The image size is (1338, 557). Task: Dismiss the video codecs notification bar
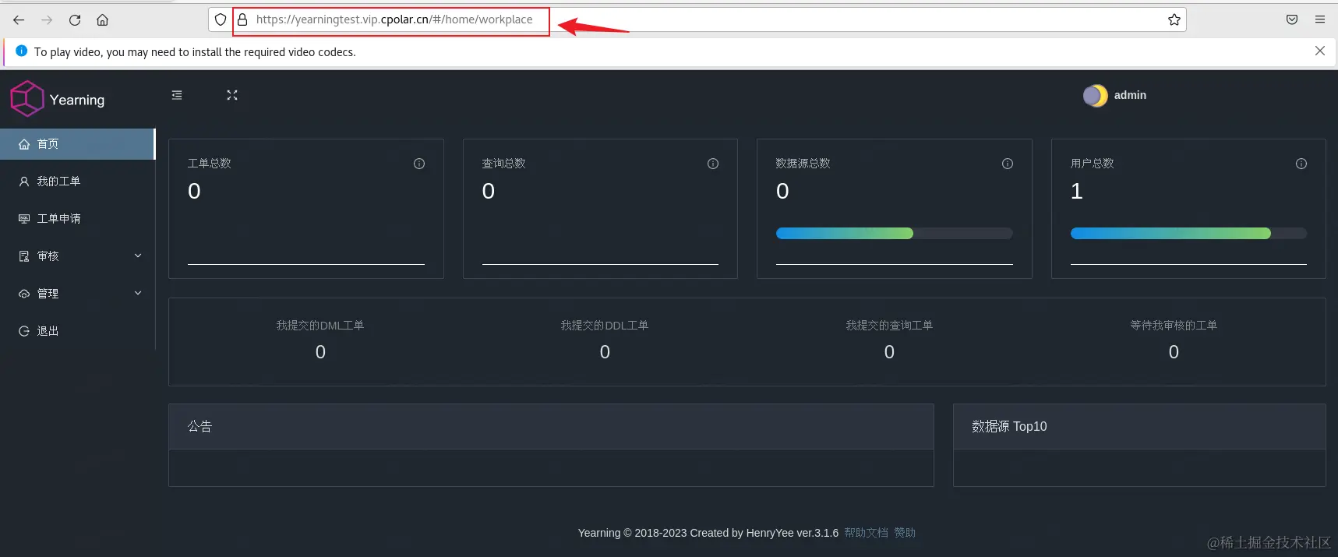point(1320,51)
